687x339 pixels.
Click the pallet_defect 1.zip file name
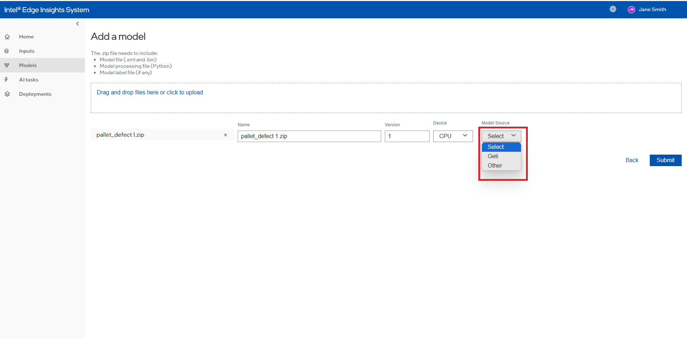click(120, 135)
